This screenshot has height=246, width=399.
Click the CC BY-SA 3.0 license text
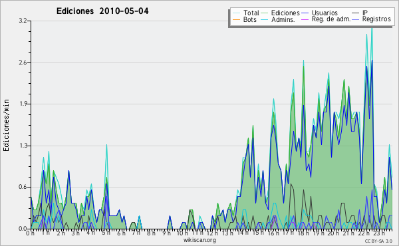click(x=378, y=241)
